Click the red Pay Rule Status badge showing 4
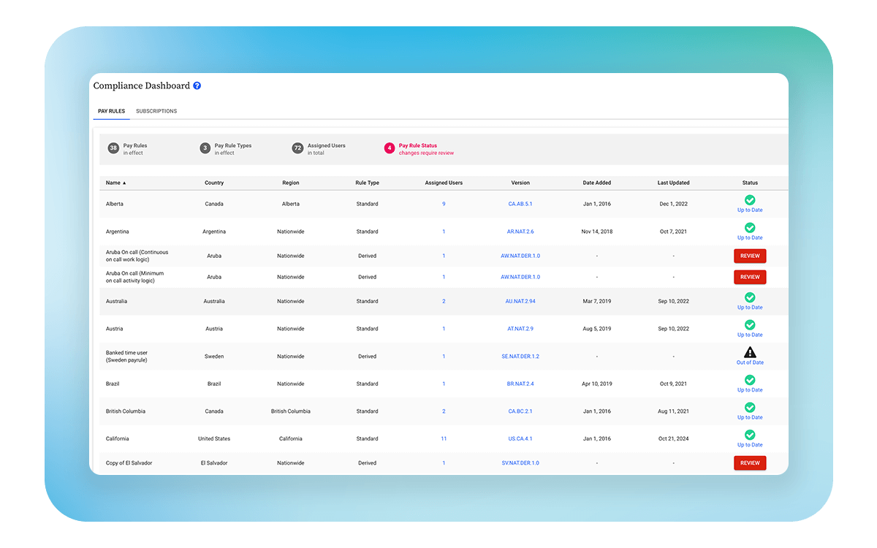The height and width of the screenshot is (548, 877). (390, 148)
